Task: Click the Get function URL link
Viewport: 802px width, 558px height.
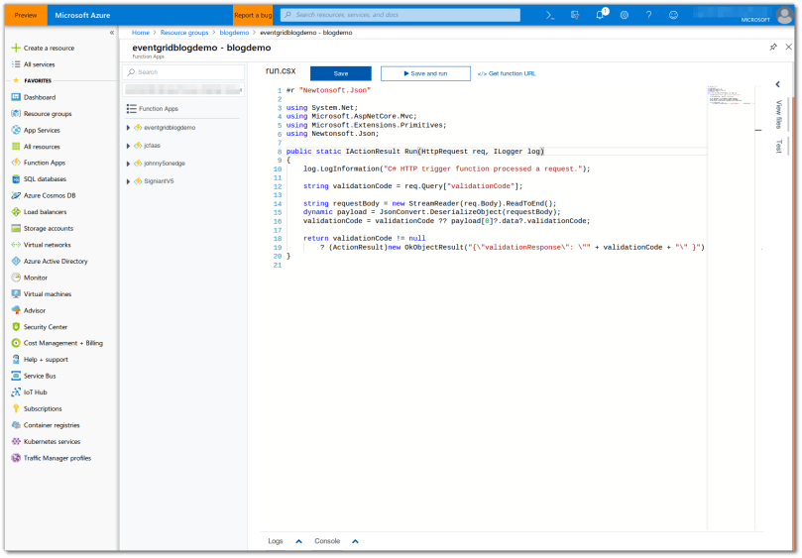Action: [x=507, y=73]
